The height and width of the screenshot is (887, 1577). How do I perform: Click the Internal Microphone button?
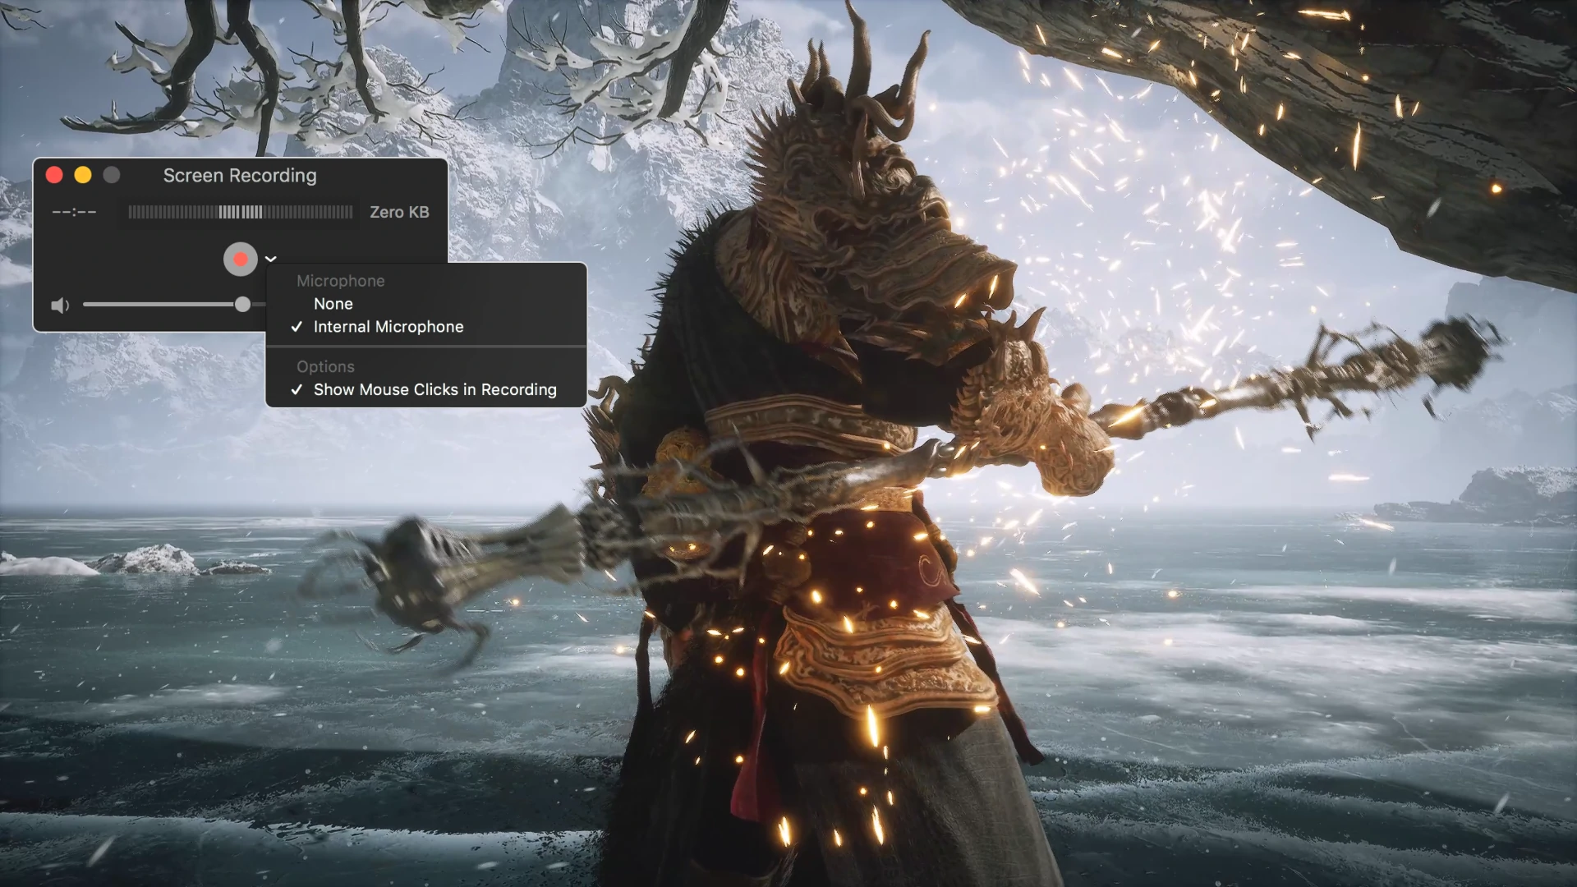point(388,326)
